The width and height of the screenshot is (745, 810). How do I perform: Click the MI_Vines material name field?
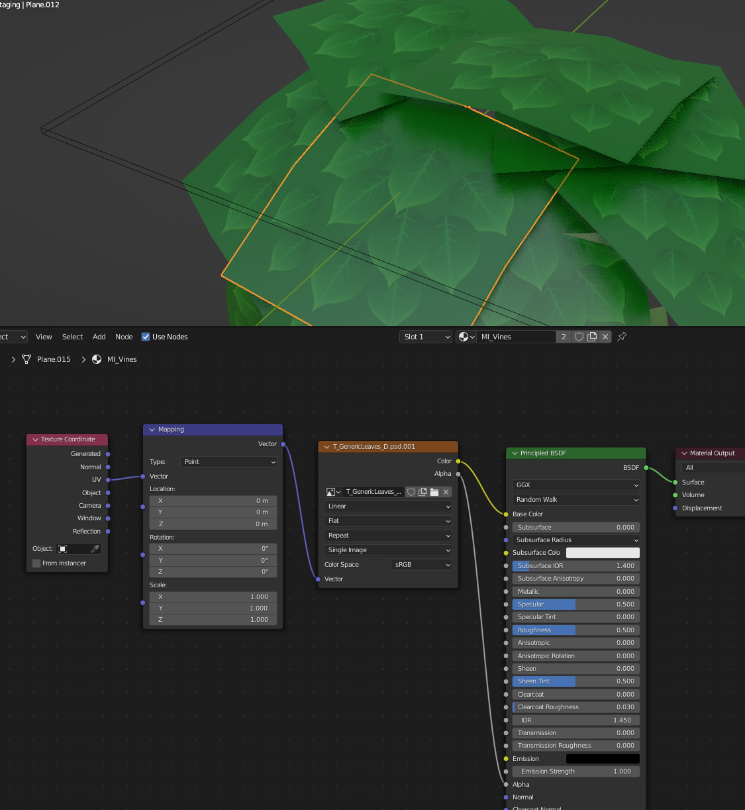516,337
